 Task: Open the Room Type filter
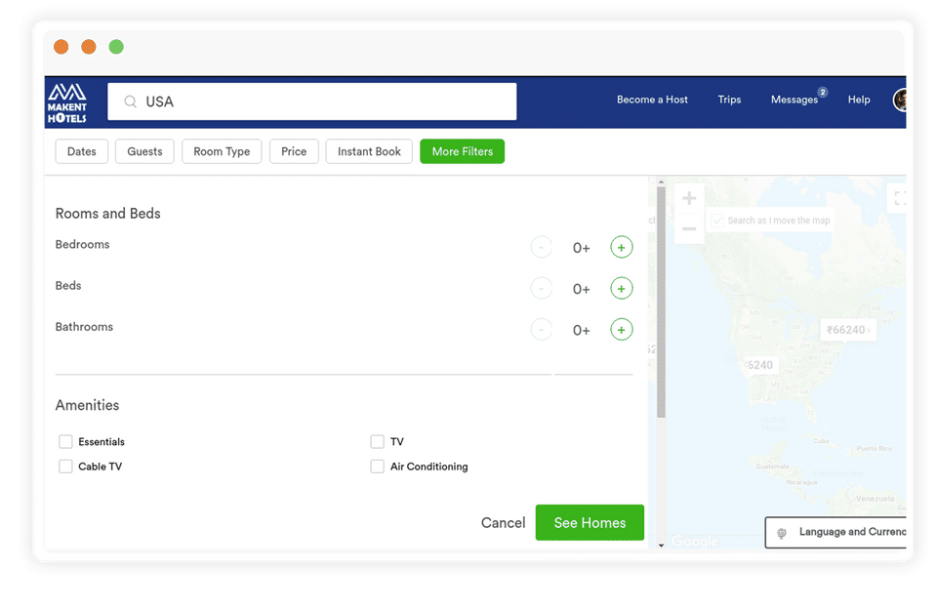222,152
